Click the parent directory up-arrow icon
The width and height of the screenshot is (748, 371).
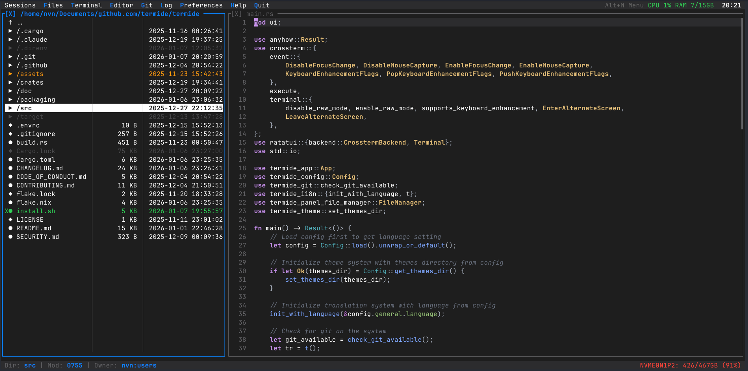(x=10, y=22)
